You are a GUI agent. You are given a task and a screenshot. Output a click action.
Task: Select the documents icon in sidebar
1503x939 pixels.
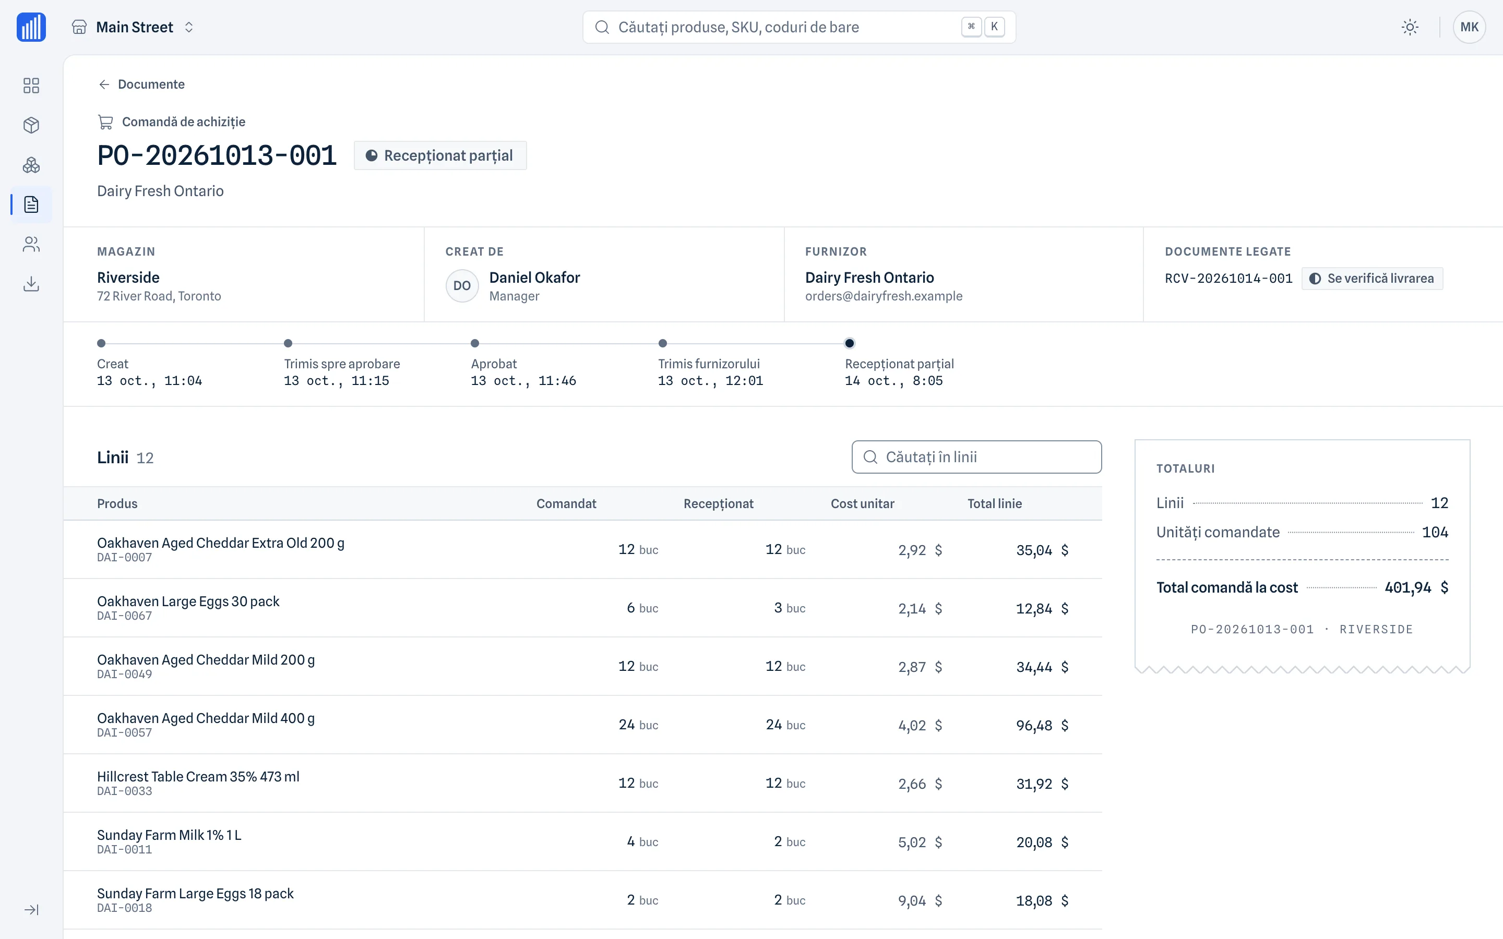[31, 204]
